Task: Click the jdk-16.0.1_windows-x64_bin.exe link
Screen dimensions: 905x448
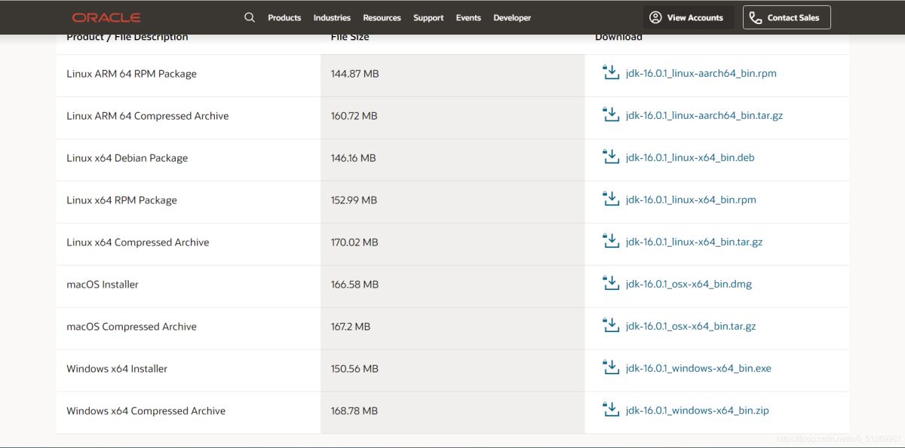Action: click(698, 368)
